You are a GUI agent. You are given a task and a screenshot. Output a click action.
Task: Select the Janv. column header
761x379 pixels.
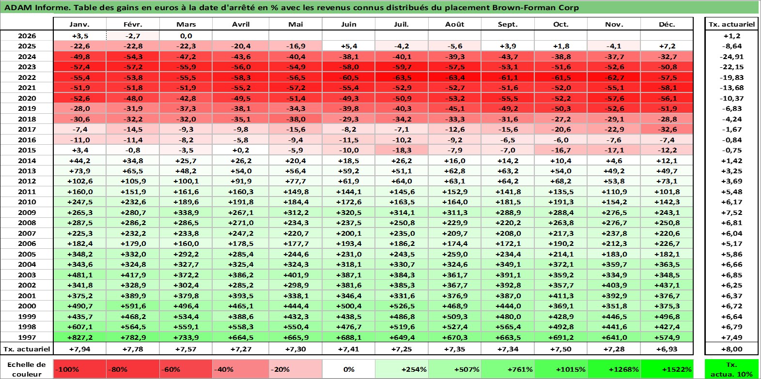click(79, 24)
